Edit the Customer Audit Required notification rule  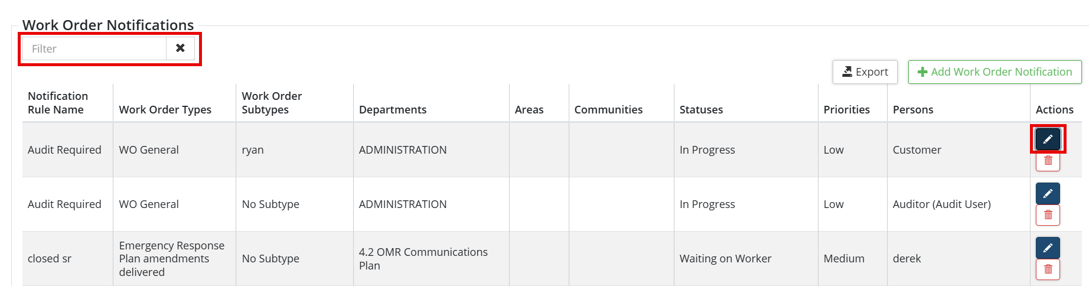1048,139
